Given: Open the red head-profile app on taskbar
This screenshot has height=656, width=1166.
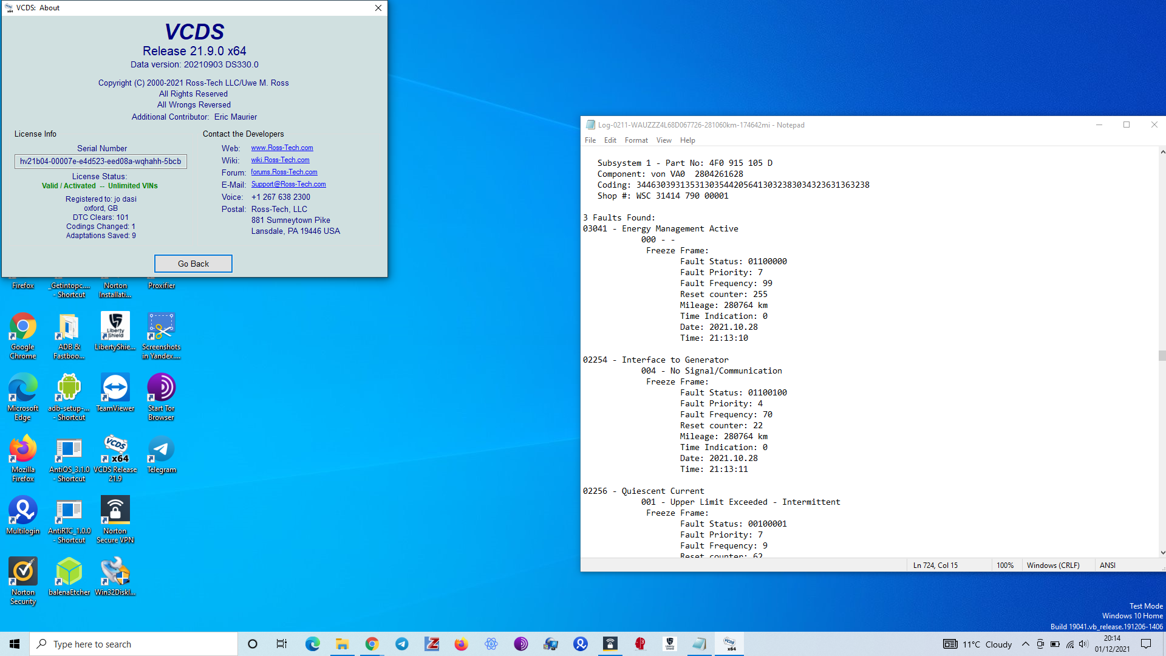Looking at the screenshot, I should [640, 644].
